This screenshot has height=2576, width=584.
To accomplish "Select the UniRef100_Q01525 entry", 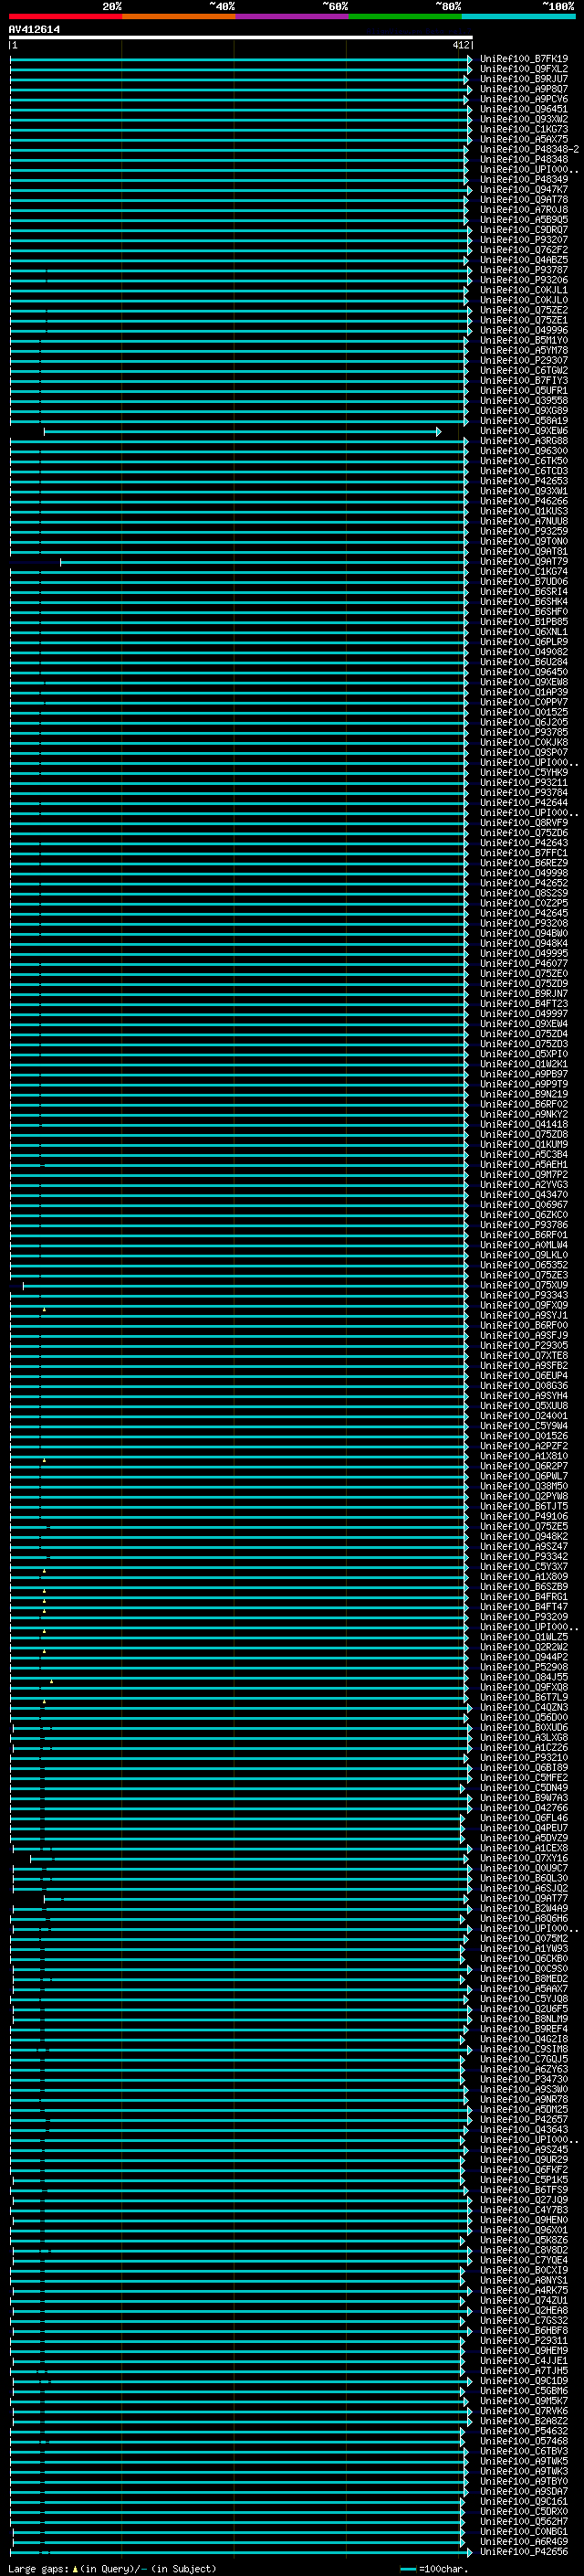I will pos(523,712).
